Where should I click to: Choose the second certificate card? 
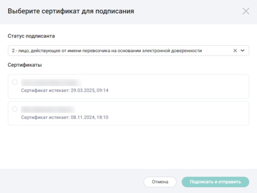click(128, 114)
